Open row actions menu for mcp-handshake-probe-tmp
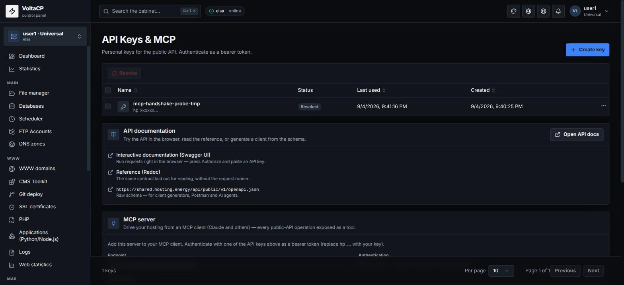 (603, 106)
